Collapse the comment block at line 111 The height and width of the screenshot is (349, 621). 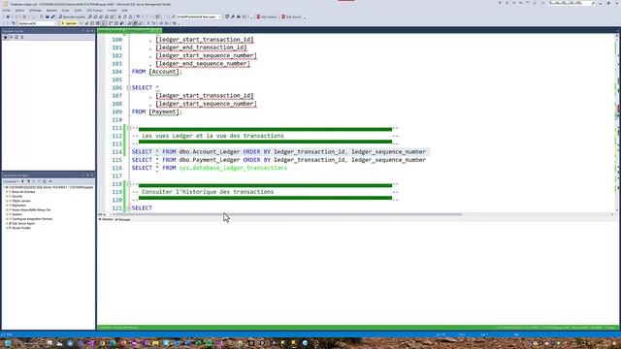[x=129, y=128]
